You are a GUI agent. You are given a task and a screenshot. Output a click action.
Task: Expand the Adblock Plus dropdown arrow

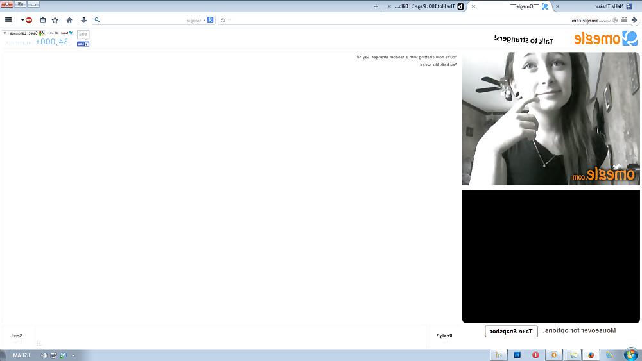[x=22, y=20]
